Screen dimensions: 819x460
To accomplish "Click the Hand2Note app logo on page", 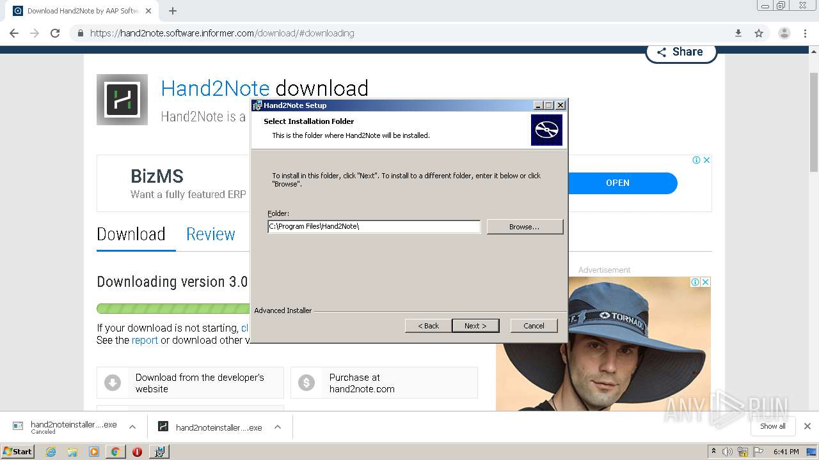I will 122,100.
